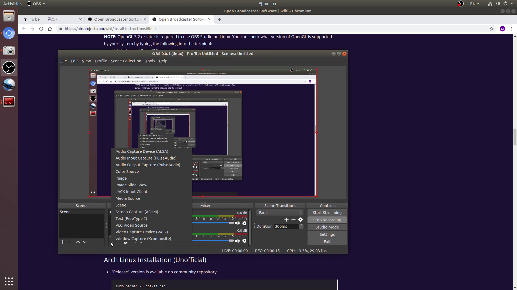Open gear settings of second Mixer channel
Viewport: 517px width, 290px height.
tap(244, 241)
